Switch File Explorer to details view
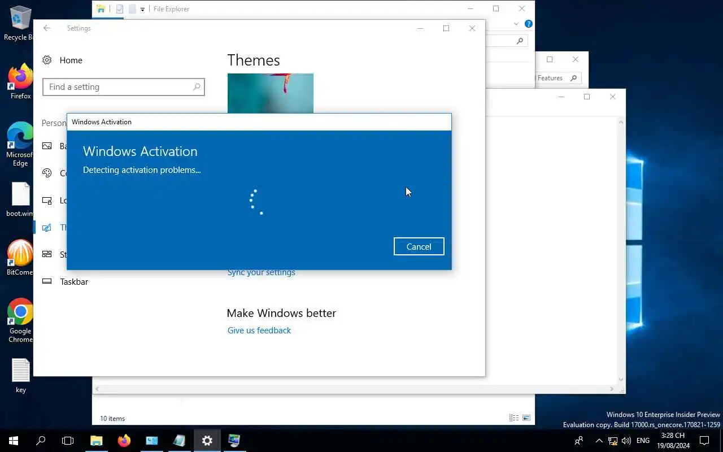The image size is (723, 452). pyautogui.click(x=514, y=418)
